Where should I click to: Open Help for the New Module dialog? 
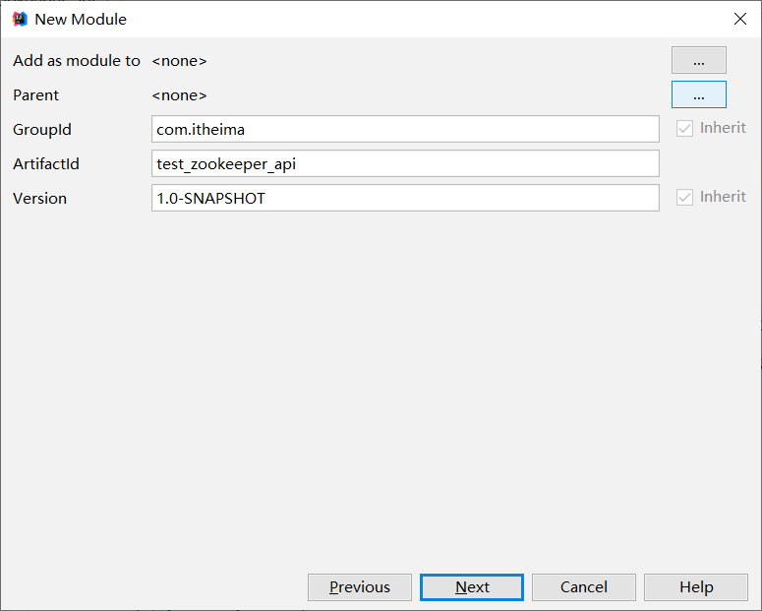click(696, 587)
